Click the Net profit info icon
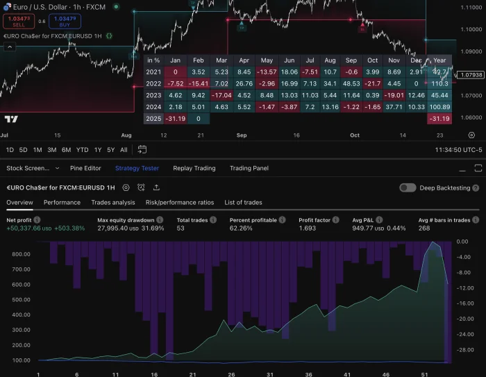 click(x=37, y=219)
